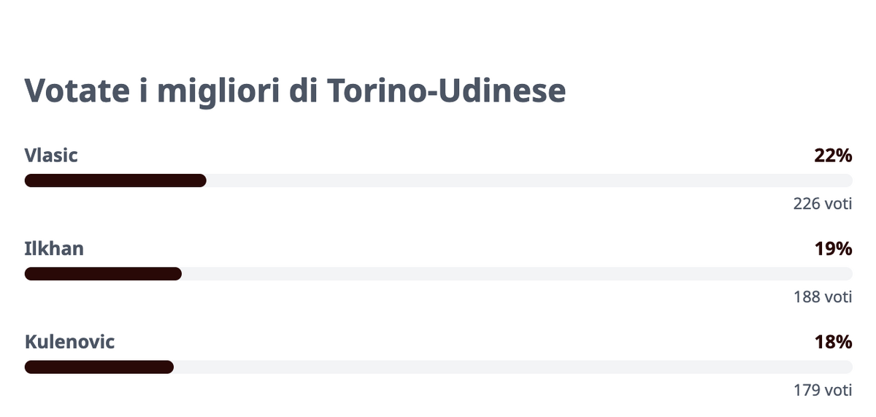Click the 188 voti count
Screen dimensions: 876x417
823,297
